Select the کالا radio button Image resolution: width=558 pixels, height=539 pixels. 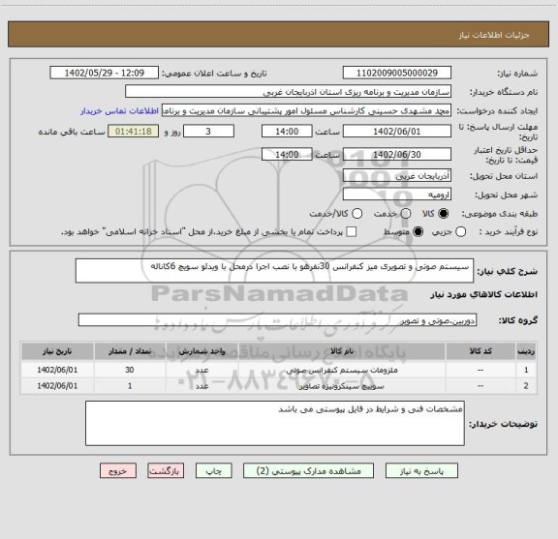(x=444, y=214)
